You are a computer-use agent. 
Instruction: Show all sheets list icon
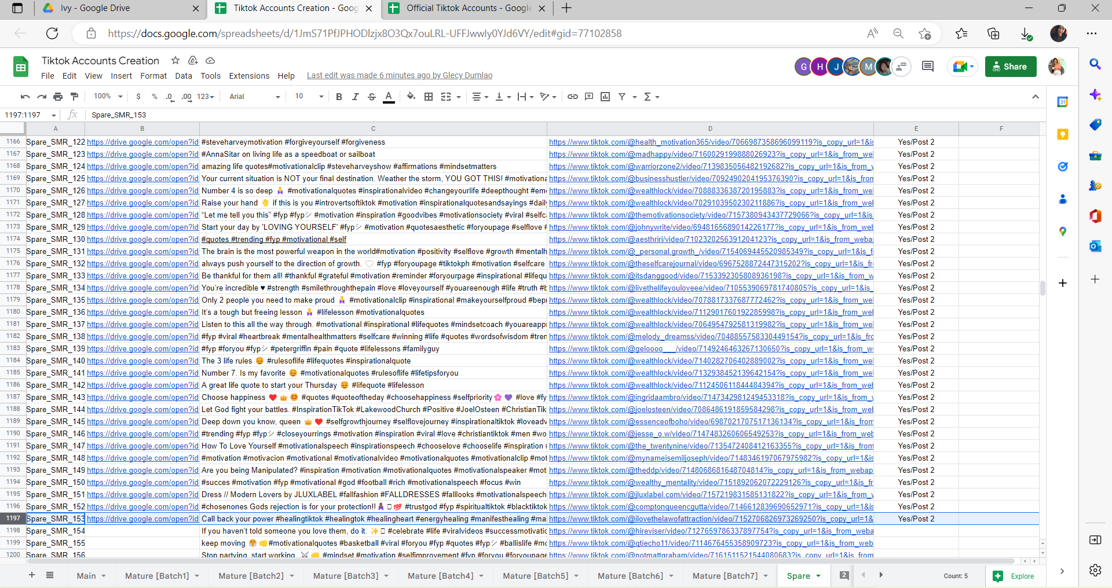point(50,575)
